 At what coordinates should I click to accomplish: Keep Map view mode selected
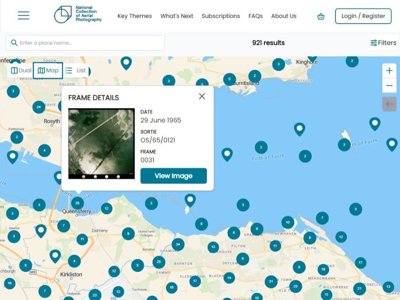pos(48,70)
